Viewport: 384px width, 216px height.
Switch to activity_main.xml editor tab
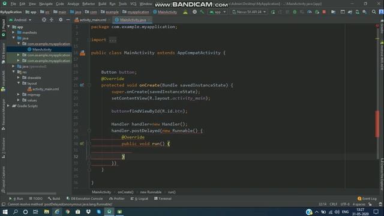91,20
